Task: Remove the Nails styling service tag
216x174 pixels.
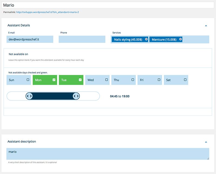Action: pyautogui.click(x=146, y=39)
